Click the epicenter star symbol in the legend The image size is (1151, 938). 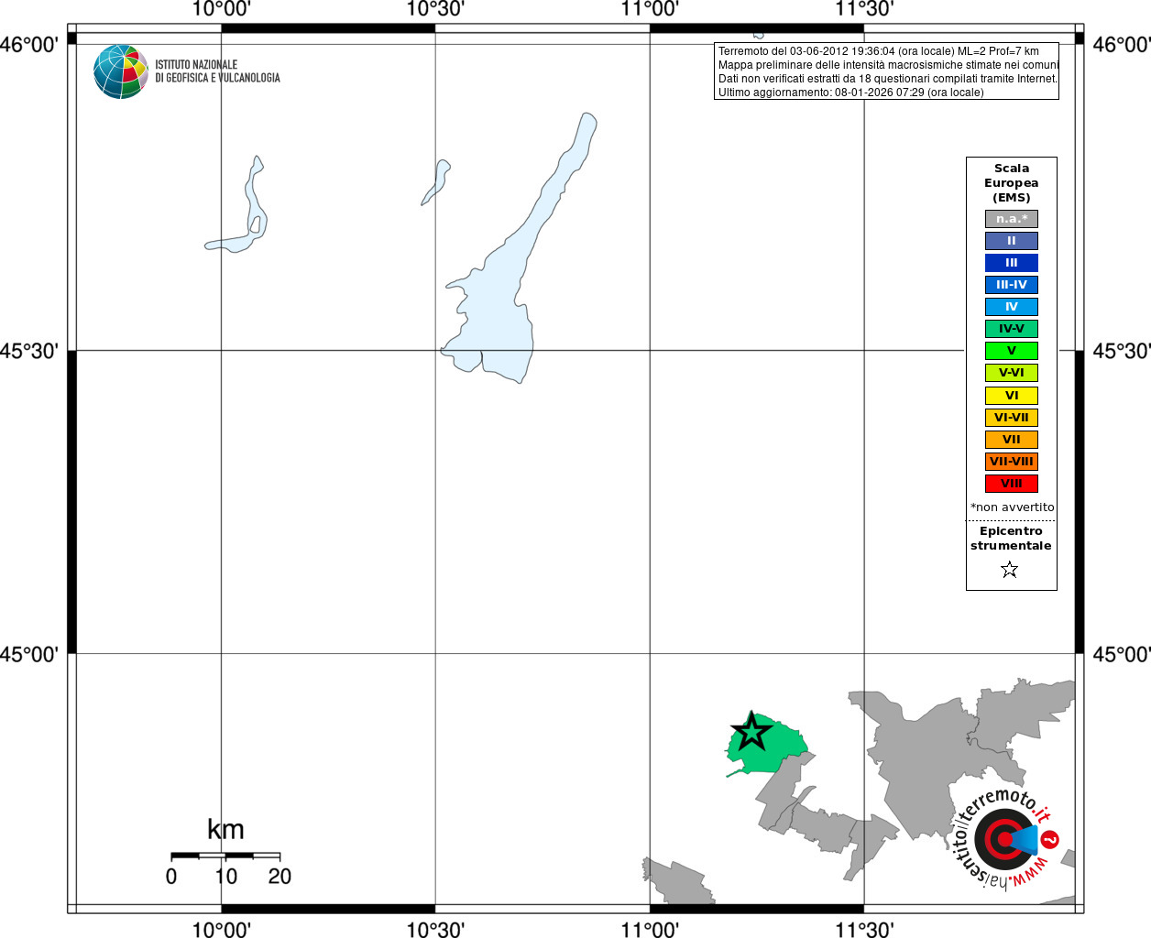click(1010, 570)
